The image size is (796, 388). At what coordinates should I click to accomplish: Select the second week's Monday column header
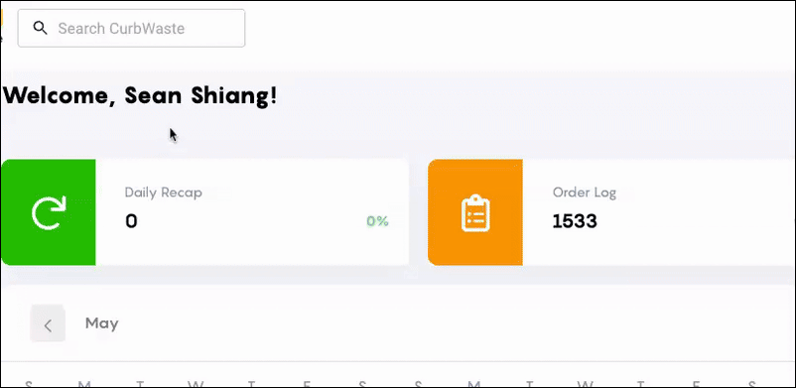473,384
